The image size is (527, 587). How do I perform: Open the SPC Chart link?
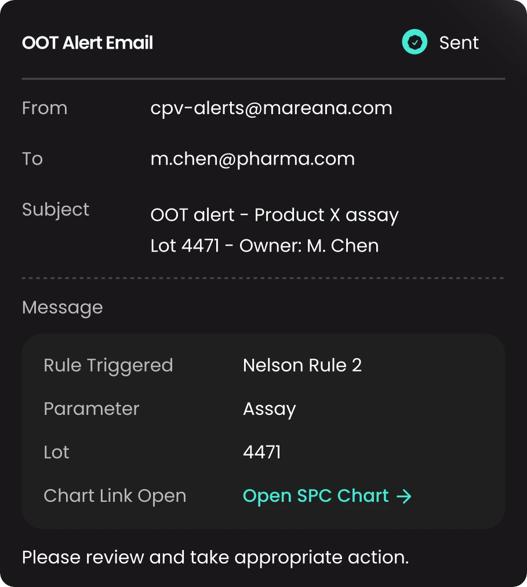pos(327,496)
